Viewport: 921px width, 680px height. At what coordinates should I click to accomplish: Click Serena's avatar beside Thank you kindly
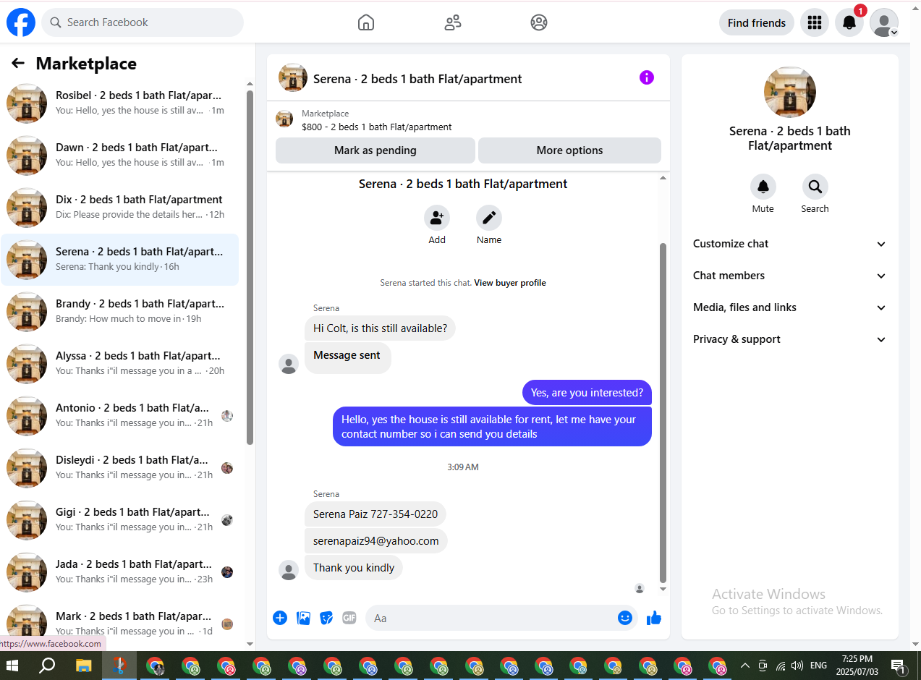(x=289, y=570)
